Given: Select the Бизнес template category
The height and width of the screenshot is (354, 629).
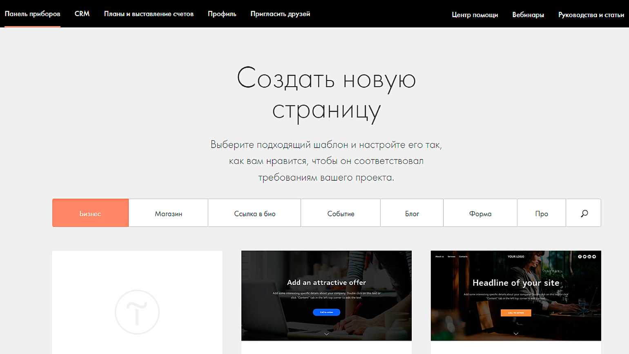Looking at the screenshot, I should 90,213.
